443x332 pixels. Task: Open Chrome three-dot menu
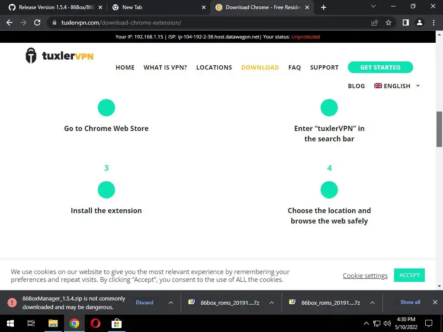coord(433,22)
